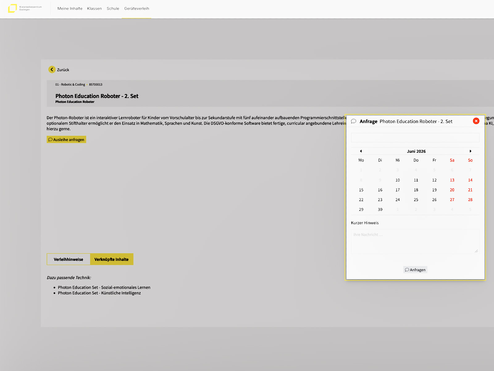Select June 12 in the calendar

[x=434, y=180]
